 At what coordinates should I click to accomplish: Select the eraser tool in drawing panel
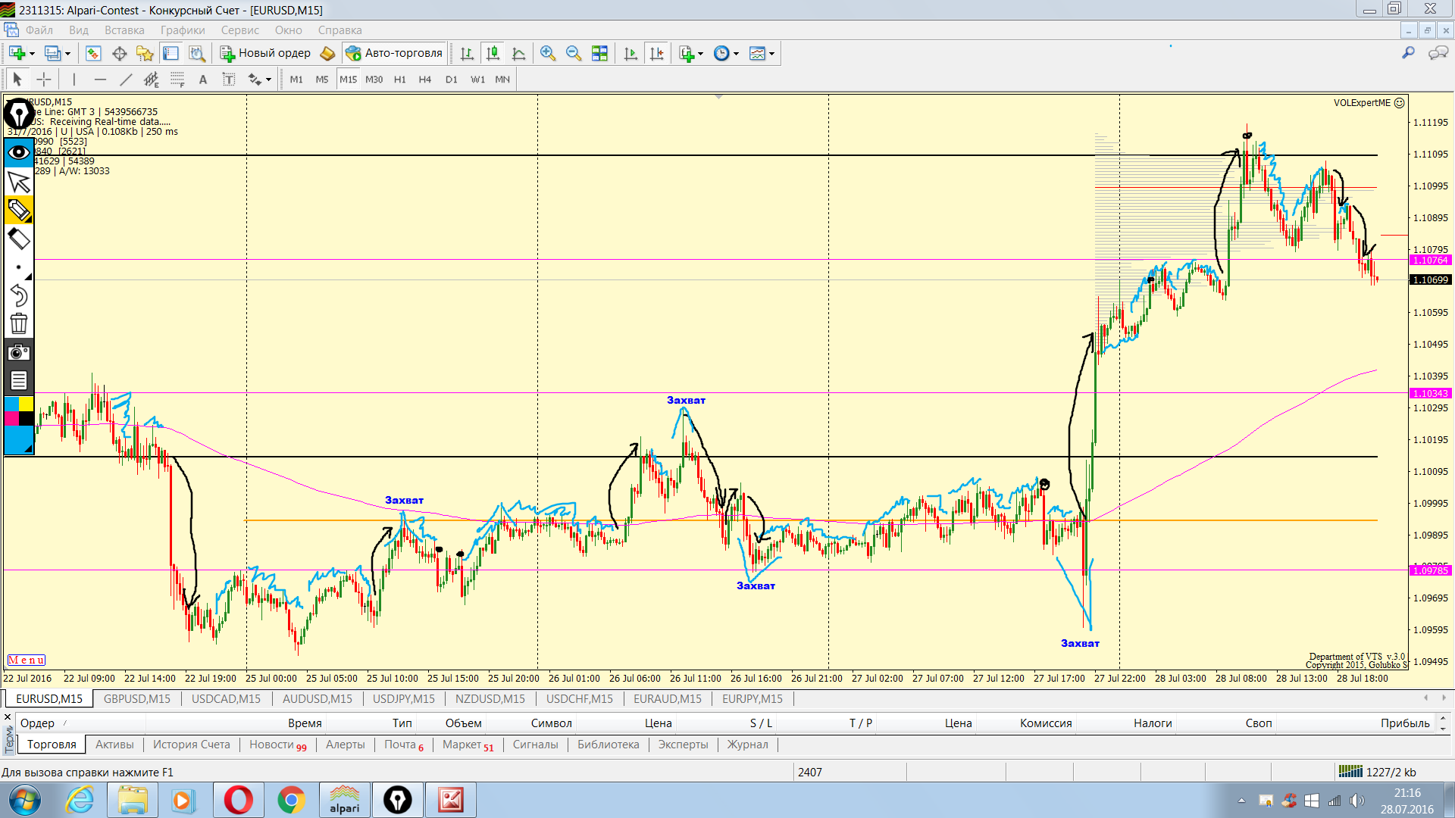click(18, 239)
